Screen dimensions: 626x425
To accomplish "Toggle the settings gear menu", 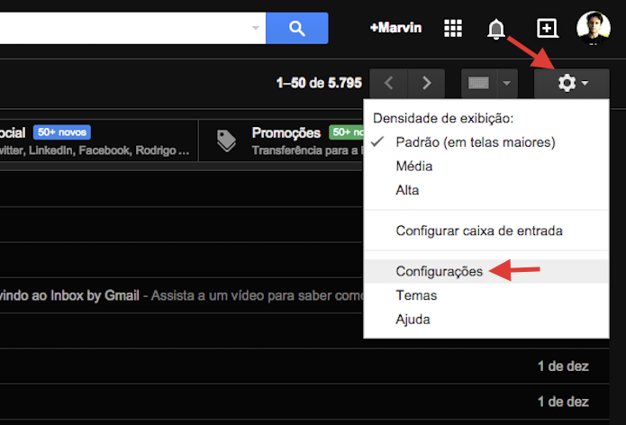I will pyautogui.click(x=572, y=83).
